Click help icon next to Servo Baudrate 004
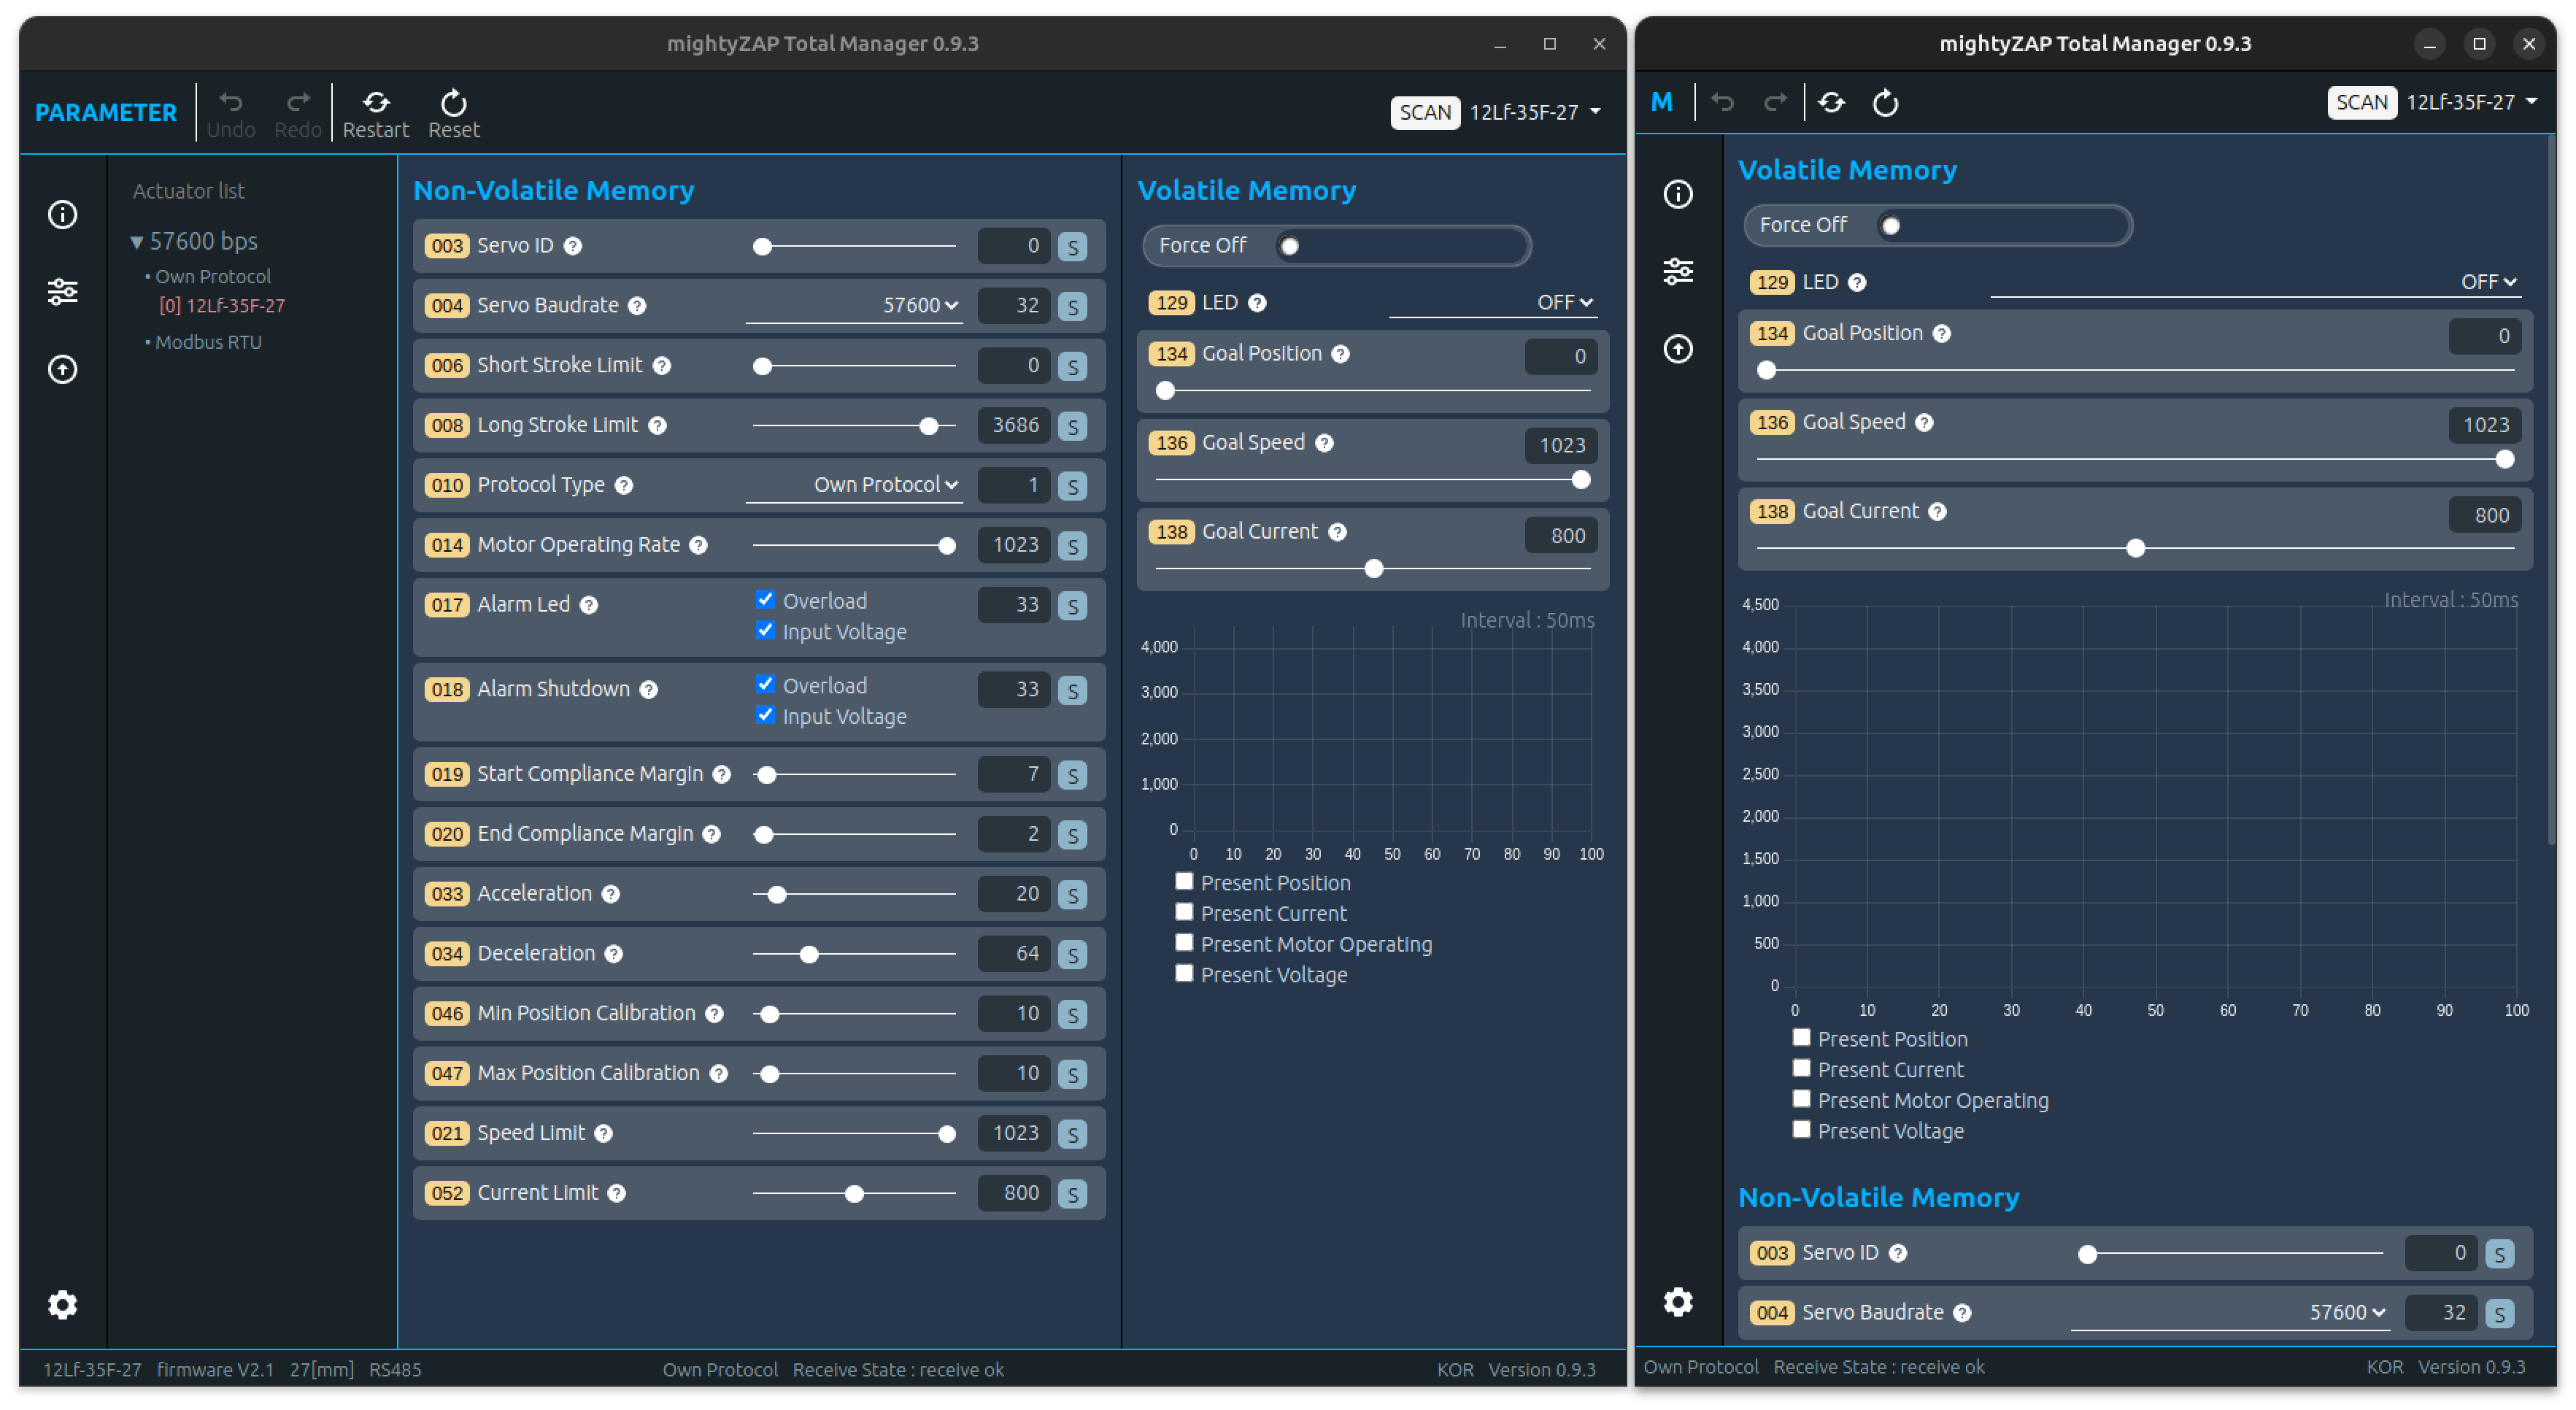Image resolution: width=2576 pixels, height=1410 pixels. click(637, 306)
